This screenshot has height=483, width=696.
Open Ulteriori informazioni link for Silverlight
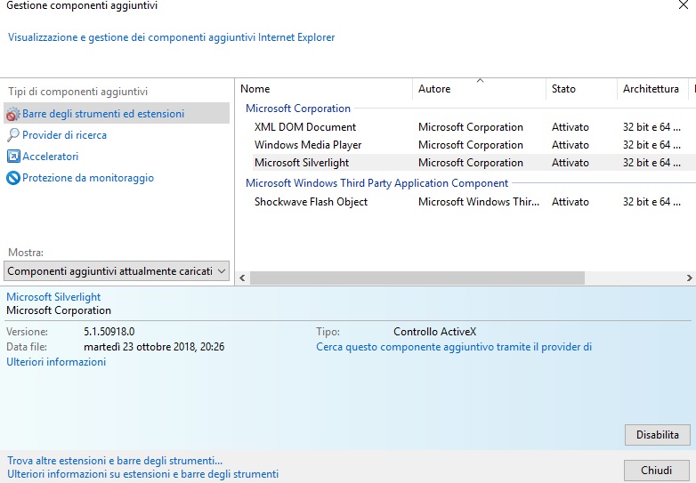click(56, 362)
